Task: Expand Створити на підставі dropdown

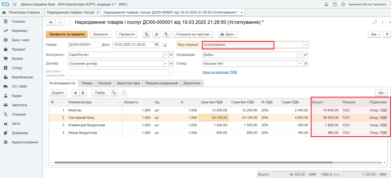Action: [x=193, y=34]
